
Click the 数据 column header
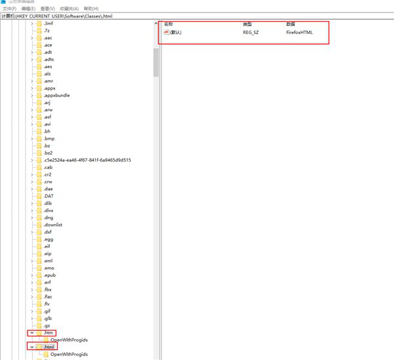click(290, 24)
